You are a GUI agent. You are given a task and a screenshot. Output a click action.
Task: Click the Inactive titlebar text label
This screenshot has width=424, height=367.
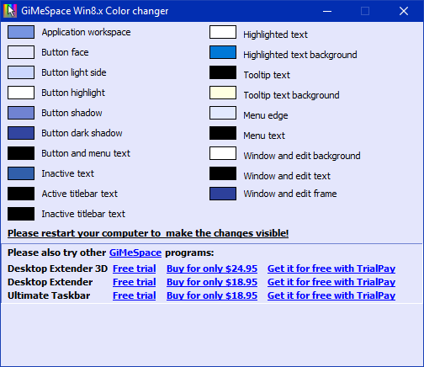pos(83,214)
